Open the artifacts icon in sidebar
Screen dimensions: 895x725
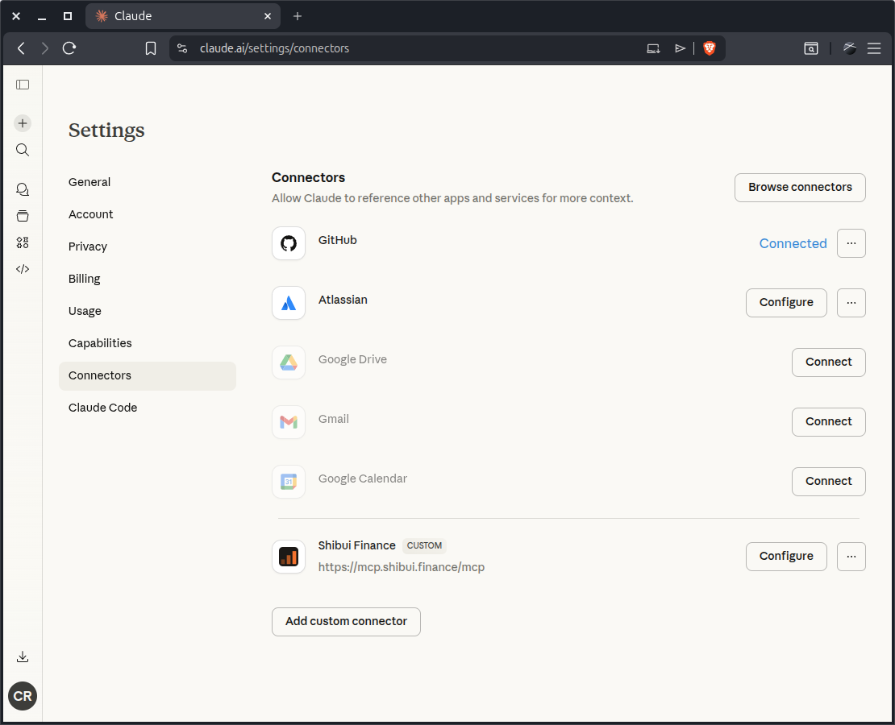[x=23, y=242]
